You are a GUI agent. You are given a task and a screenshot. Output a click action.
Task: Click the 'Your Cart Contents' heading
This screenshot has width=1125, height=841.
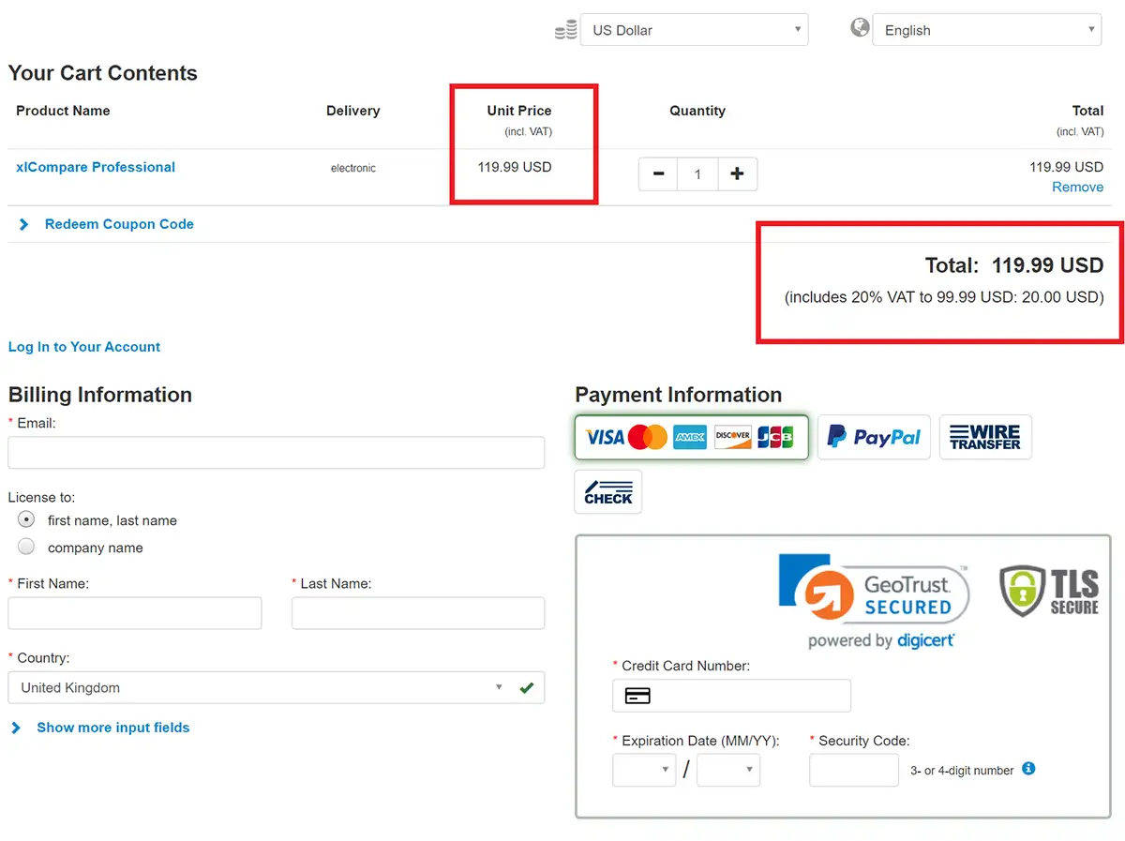(103, 73)
